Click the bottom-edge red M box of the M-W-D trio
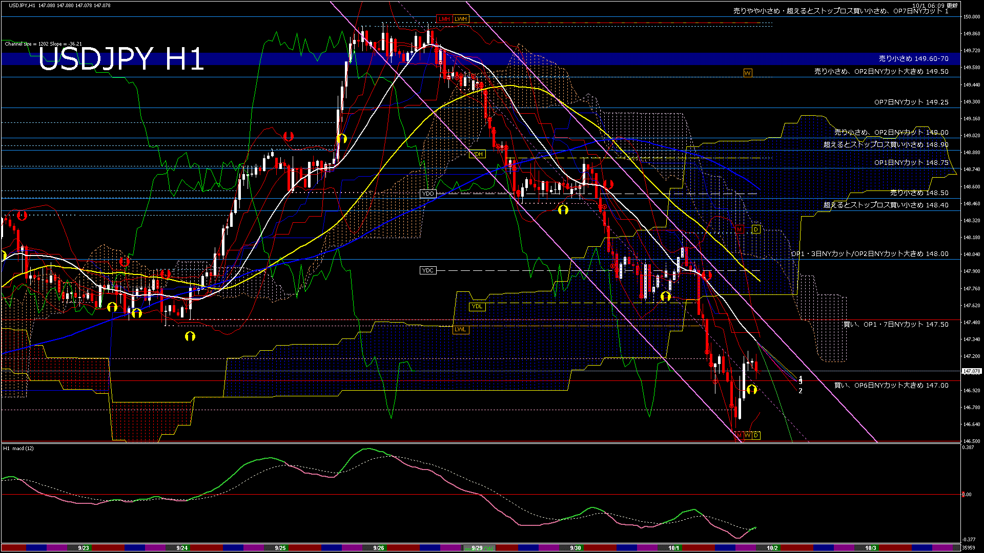 [x=739, y=436]
